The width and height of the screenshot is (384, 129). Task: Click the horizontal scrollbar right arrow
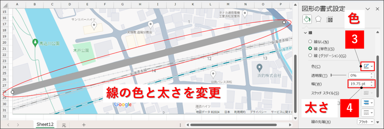pyautogui.click(x=290, y=125)
